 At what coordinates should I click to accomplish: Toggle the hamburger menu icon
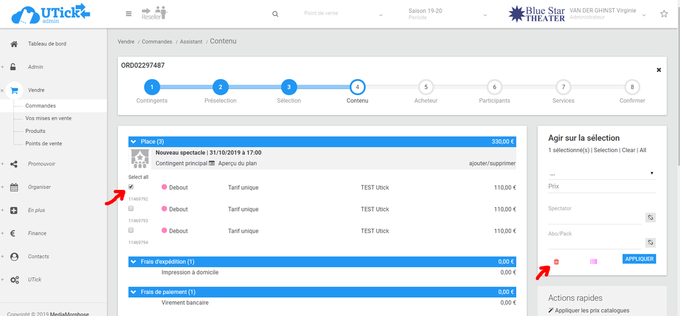pos(129,14)
